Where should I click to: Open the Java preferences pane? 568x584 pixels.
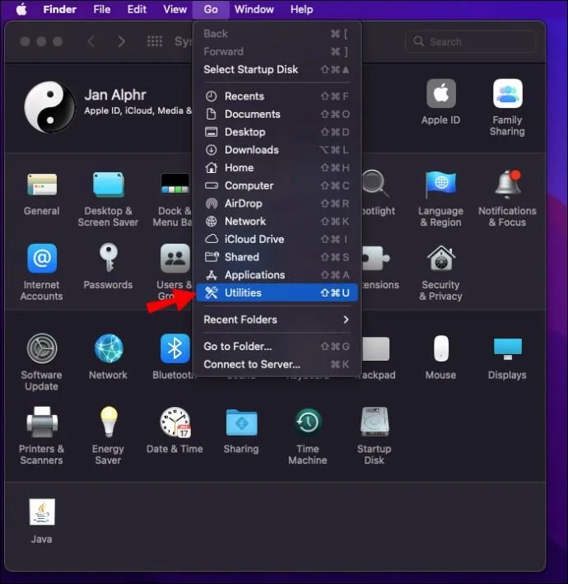pos(42,521)
